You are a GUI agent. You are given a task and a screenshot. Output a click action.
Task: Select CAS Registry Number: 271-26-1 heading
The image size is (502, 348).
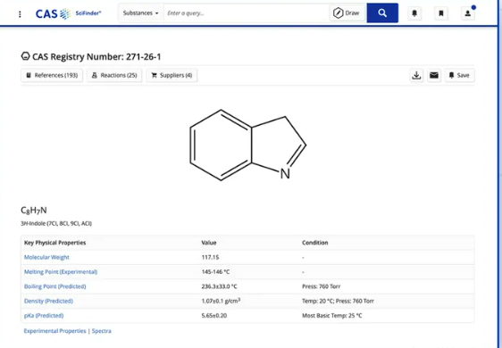(x=96, y=56)
